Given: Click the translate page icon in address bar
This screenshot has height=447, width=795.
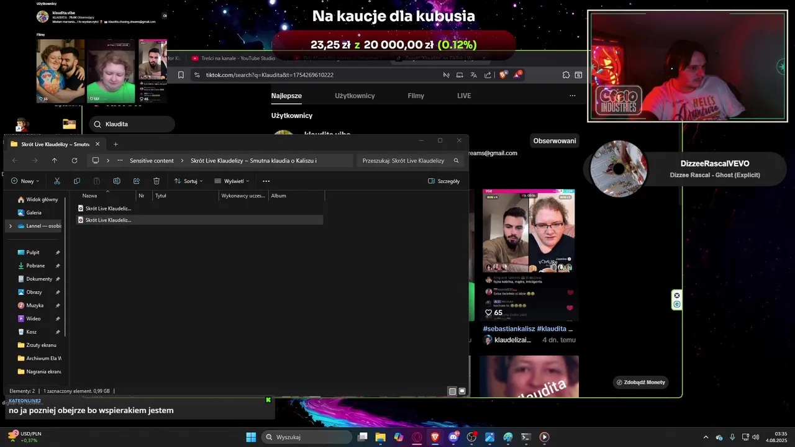Looking at the screenshot, I should click(x=473, y=75).
